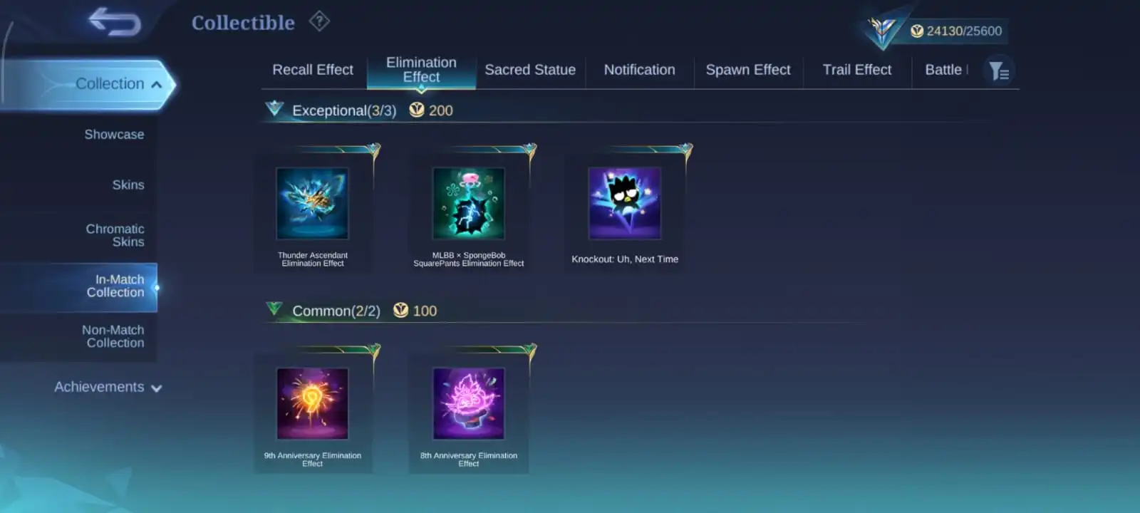Select Knockout: Uh, Next Time effect
Viewport: 1140px width, 513px height.
pyautogui.click(x=625, y=204)
